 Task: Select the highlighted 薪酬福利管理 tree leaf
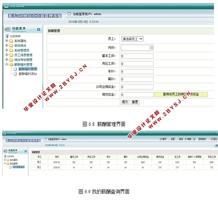(28, 69)
